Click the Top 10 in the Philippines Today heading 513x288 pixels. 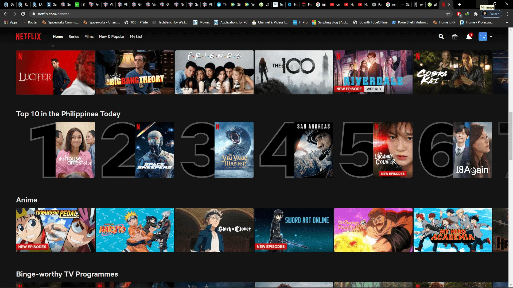(68, 114)
